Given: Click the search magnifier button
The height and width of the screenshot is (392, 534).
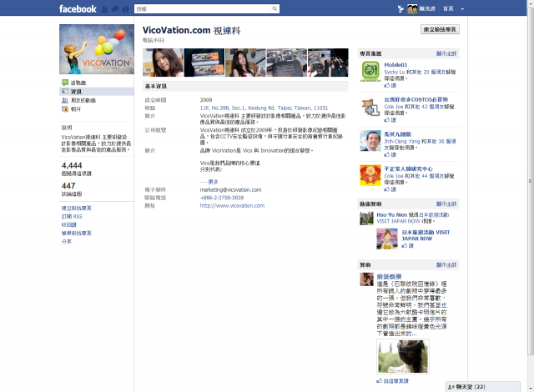Looking at the screenshot, I should 275,9.
